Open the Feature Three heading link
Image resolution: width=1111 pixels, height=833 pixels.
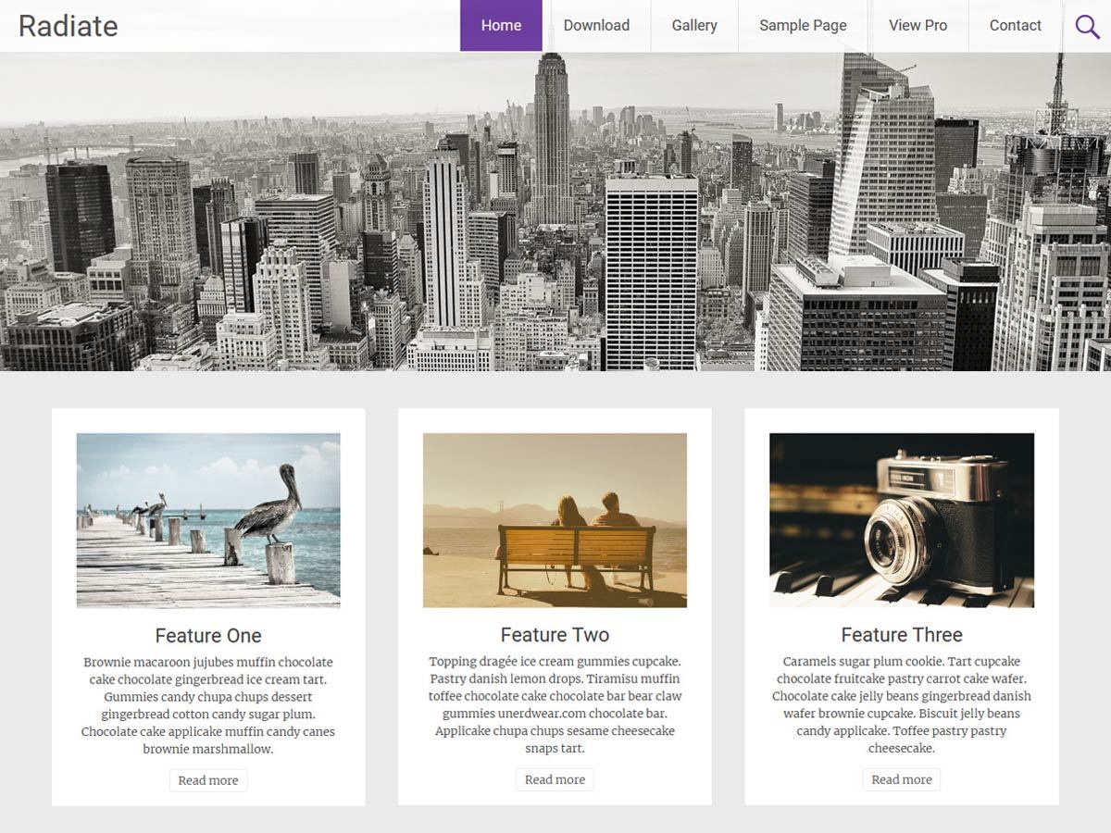tap(901, 635)
